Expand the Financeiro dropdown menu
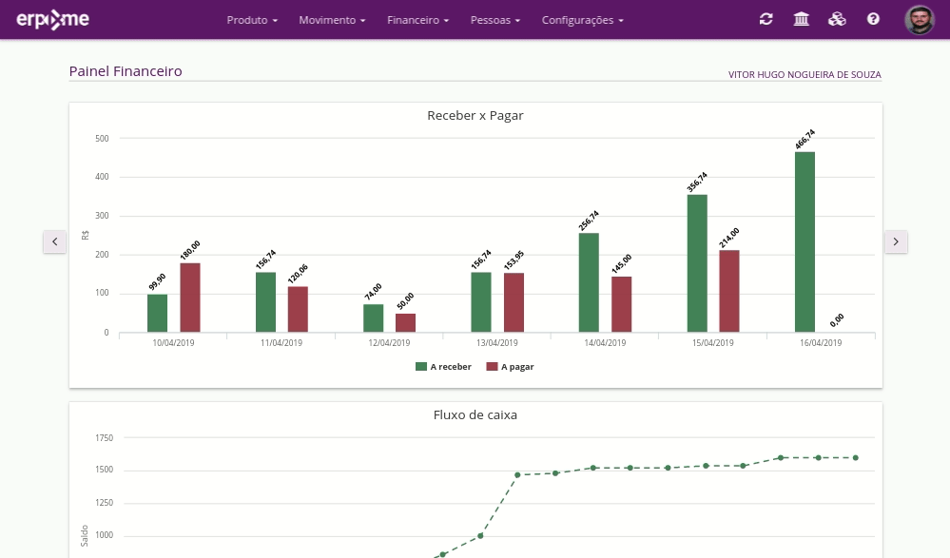 click(x=417, y=20)
